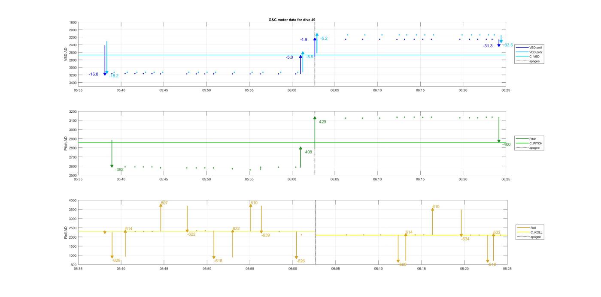
Task: Click the "Pitch AD" y-axis label
Action: click(66, 144)
